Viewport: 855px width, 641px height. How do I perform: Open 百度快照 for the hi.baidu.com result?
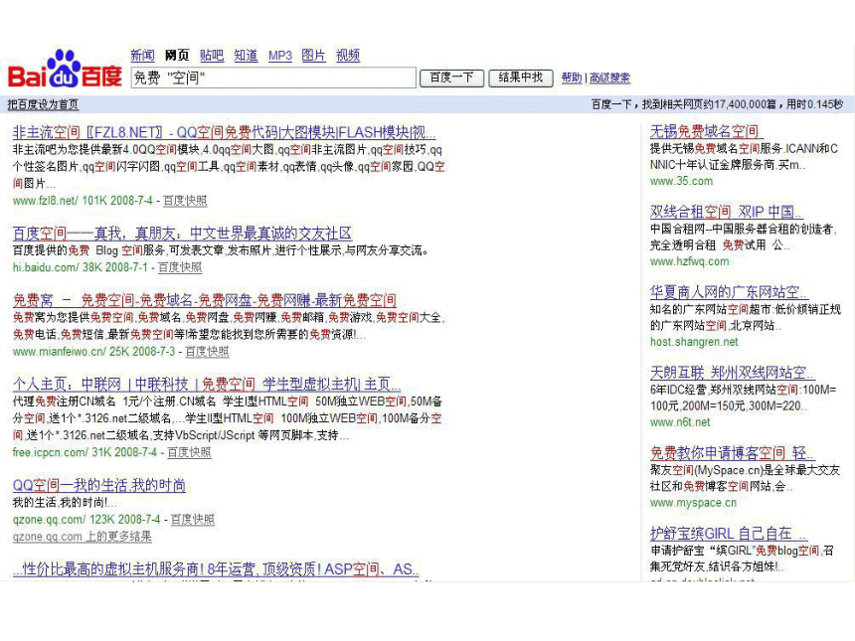tap(180, 267)
